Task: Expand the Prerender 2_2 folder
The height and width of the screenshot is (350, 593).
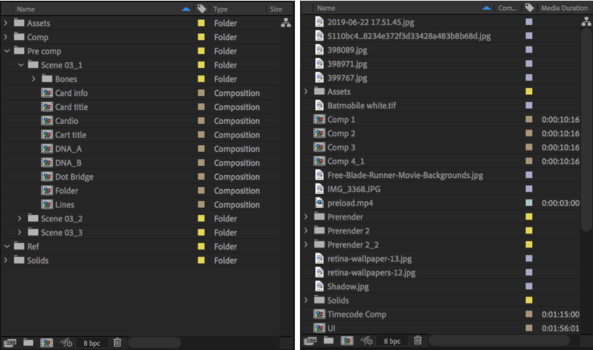Action: point(307,245)
